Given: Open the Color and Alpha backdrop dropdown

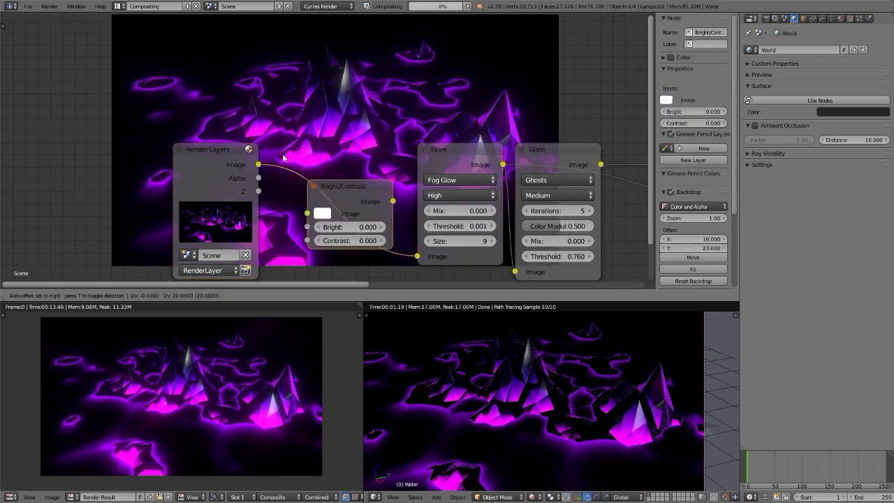Looking at the screenshot, I should tap(694, 207).
